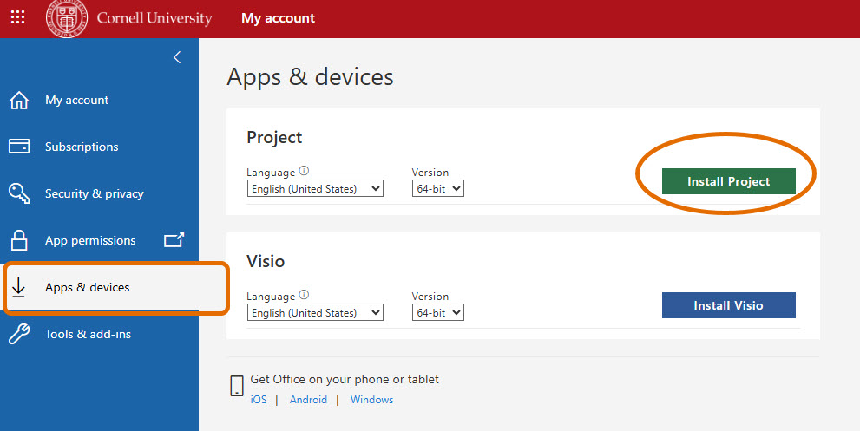Click the external link icon beside App permissions
This screenshot has width=860, height=431.
[x=174, y=240]
